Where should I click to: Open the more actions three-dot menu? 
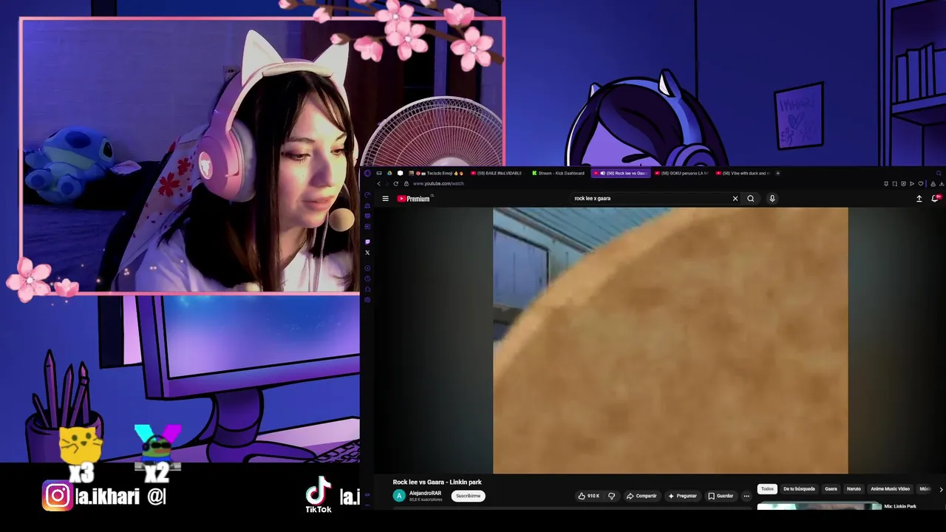746,496
